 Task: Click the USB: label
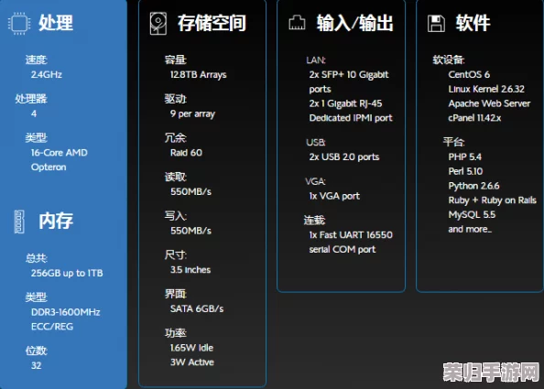[316, 142]
